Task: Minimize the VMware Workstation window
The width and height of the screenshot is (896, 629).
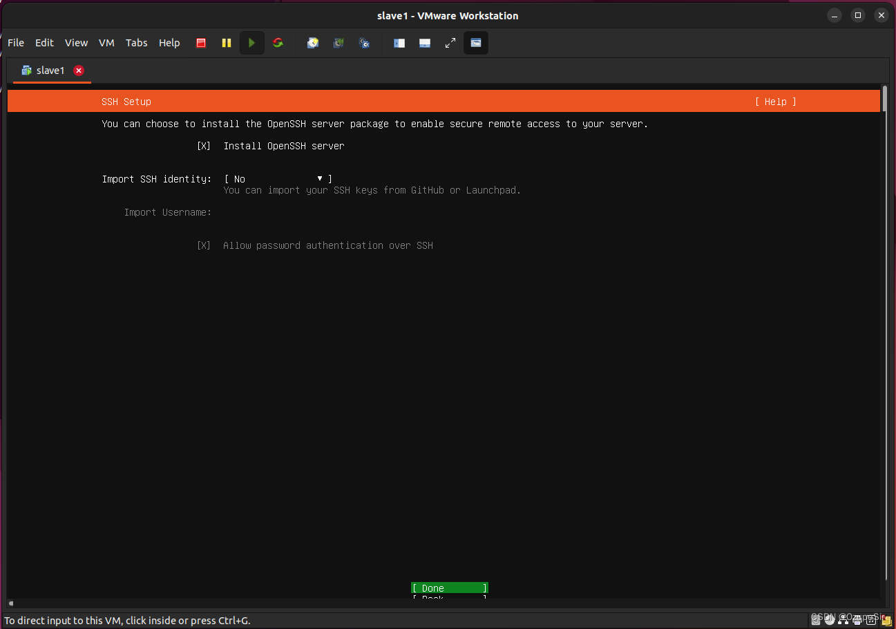Action: [x=835, y=15]
